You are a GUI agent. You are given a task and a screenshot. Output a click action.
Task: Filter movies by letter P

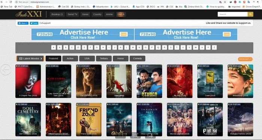[x=152, y=48]
